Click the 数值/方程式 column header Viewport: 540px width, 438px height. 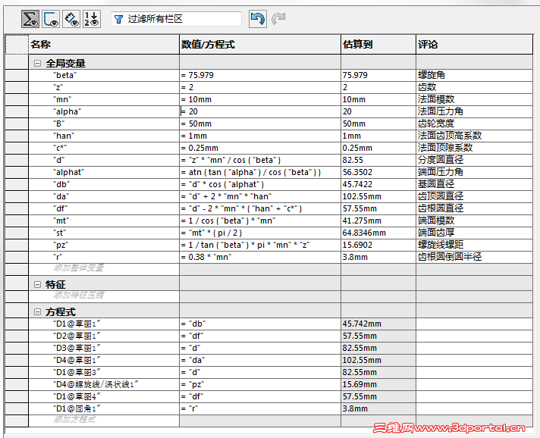(260, 45)
